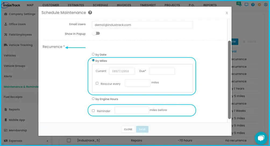Tick the Industrack_5 row checkbox
This screenshot has width=270, height=146.
click(x=69, y=140)
